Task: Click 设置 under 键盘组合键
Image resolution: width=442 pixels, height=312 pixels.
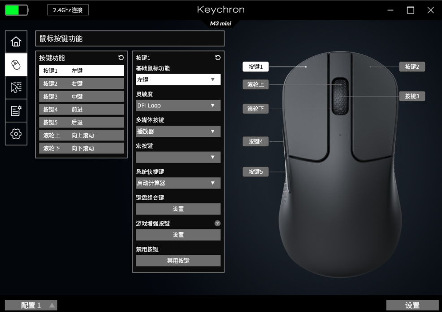Action: [x=178, y=209]
